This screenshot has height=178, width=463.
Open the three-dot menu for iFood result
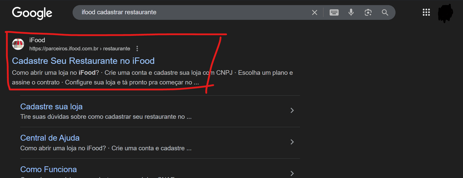click(x=137, y=49)
